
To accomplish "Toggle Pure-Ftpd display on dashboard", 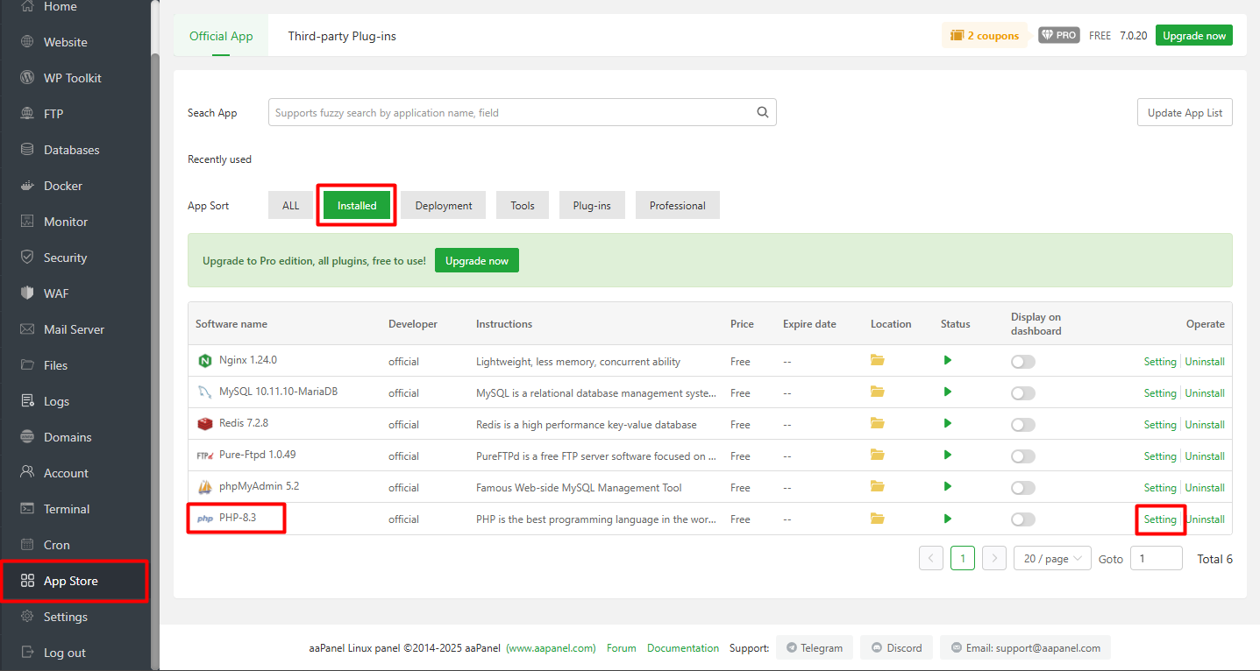I will (x=1023, y=456).
